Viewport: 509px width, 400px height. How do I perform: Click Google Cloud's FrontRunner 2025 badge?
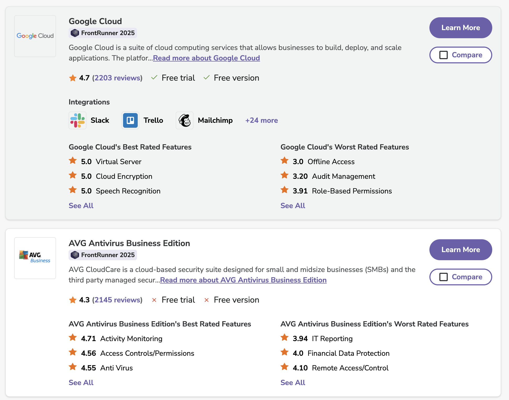pos(103,33)
